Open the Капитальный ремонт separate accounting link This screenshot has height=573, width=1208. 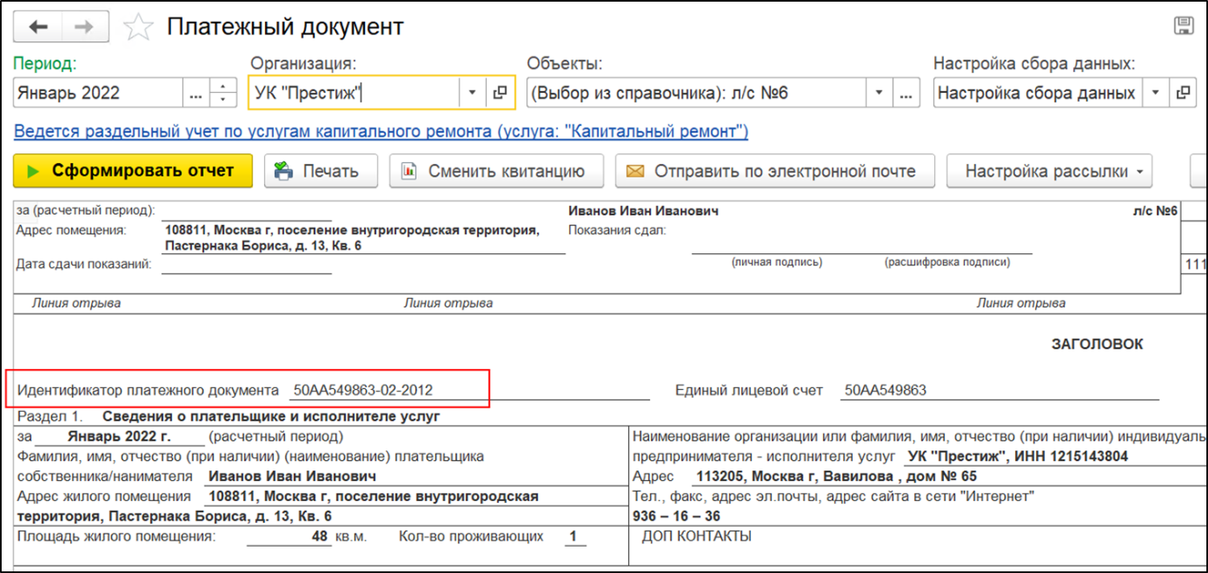coord(381,132)
